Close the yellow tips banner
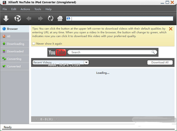This screenshot has height=131, width=177. coord(171,29)
